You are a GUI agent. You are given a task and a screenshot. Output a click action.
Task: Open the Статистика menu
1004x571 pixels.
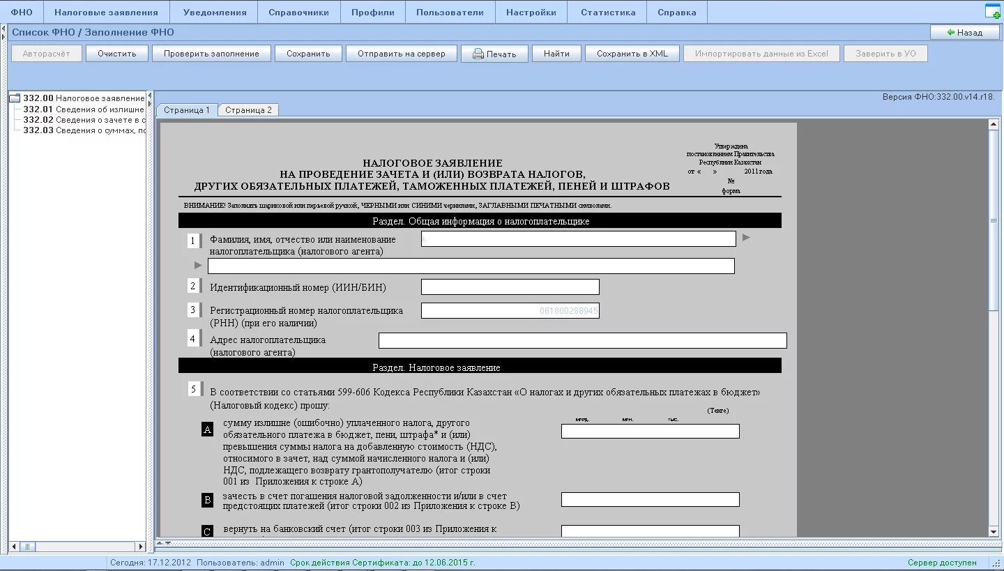pos(608,13)
